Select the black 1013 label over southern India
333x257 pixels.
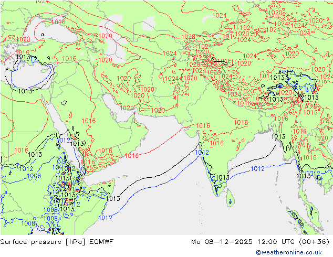[x=222, y=177]
